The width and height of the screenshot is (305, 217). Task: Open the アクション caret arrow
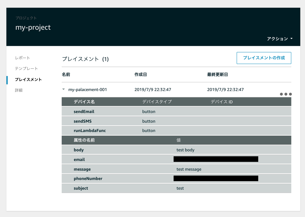pos(292,39)
